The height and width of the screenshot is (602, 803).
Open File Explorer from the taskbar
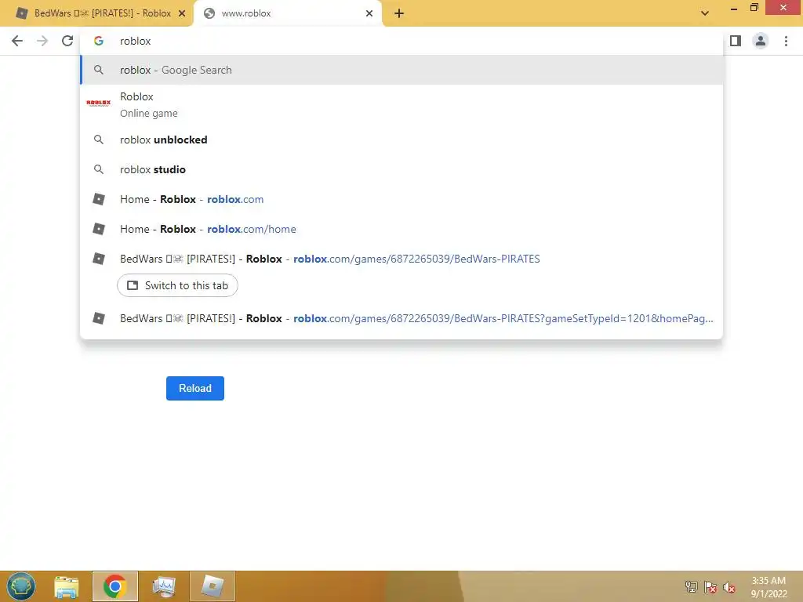67,586
